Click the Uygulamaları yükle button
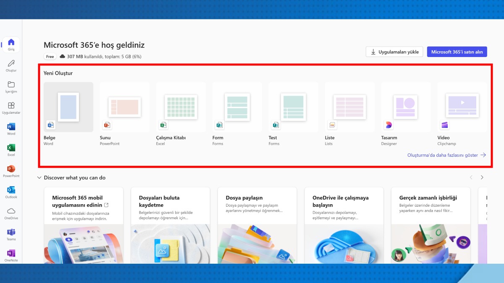 [x=394, y=52]
